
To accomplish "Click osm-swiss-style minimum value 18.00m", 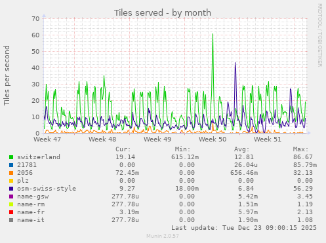I will pos(187,189).
